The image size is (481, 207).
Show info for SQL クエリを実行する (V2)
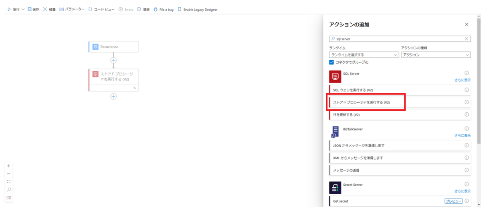[x=467, y=90]
